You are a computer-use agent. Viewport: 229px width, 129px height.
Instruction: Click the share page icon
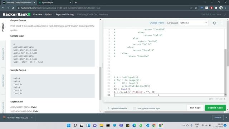(191, 8)
